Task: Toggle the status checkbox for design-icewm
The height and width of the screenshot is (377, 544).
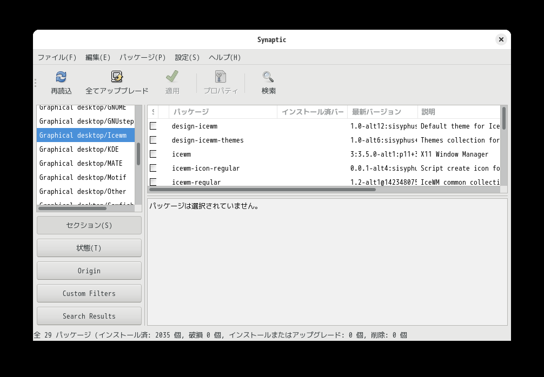Action: (x=153, y=126)
